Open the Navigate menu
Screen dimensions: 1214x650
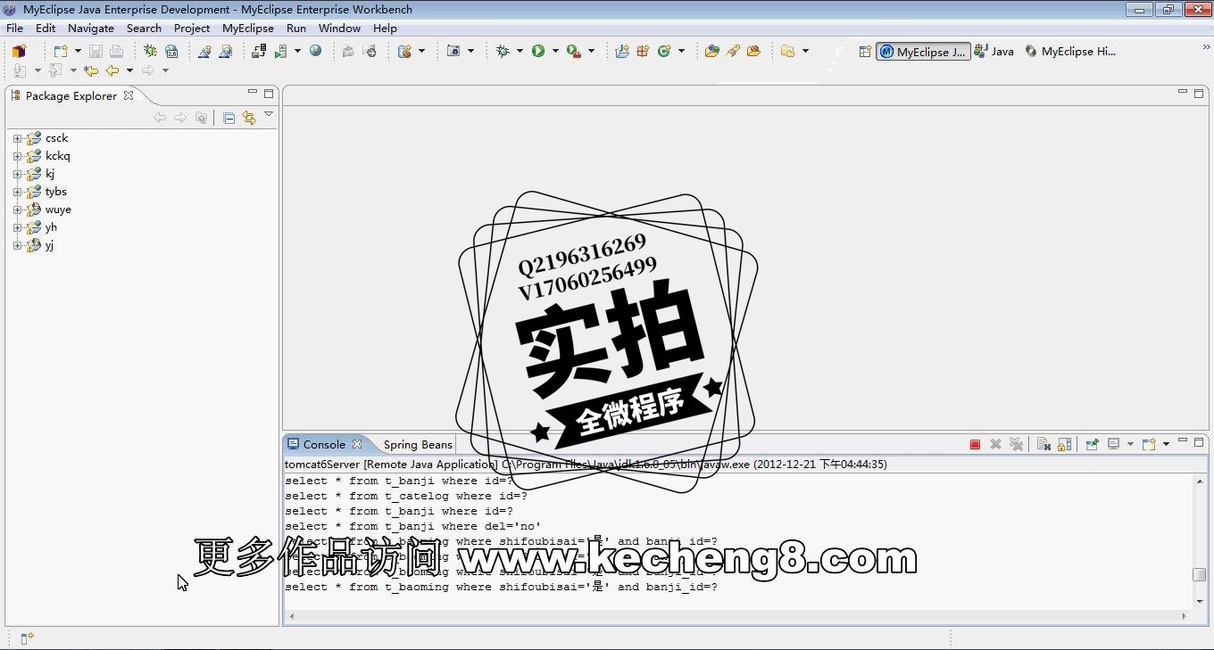[x=91, y=29]
